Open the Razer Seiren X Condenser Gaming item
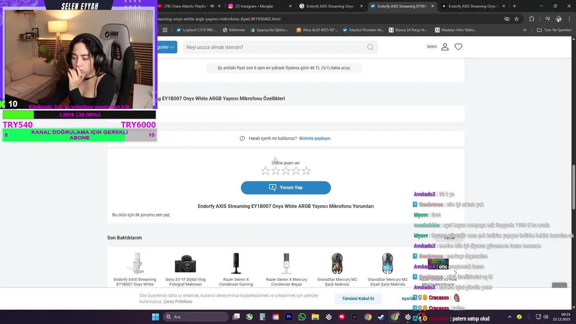 pos(236,269)
